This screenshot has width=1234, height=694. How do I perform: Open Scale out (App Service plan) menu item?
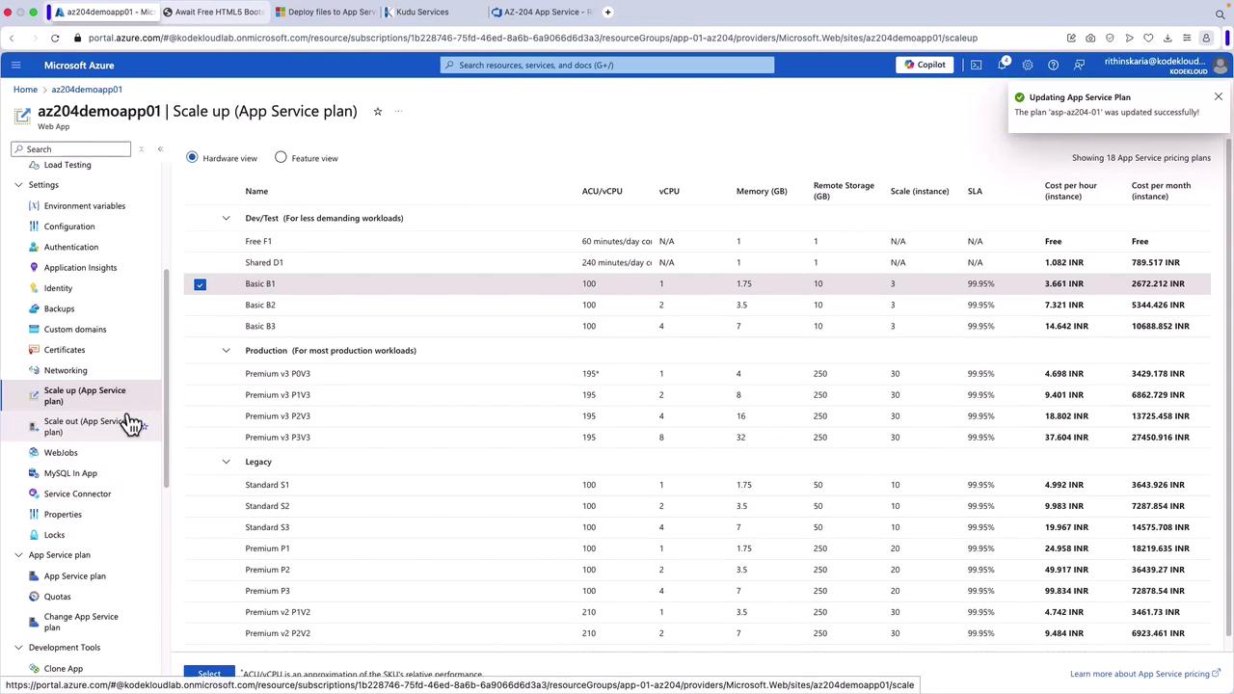(85, 426)
